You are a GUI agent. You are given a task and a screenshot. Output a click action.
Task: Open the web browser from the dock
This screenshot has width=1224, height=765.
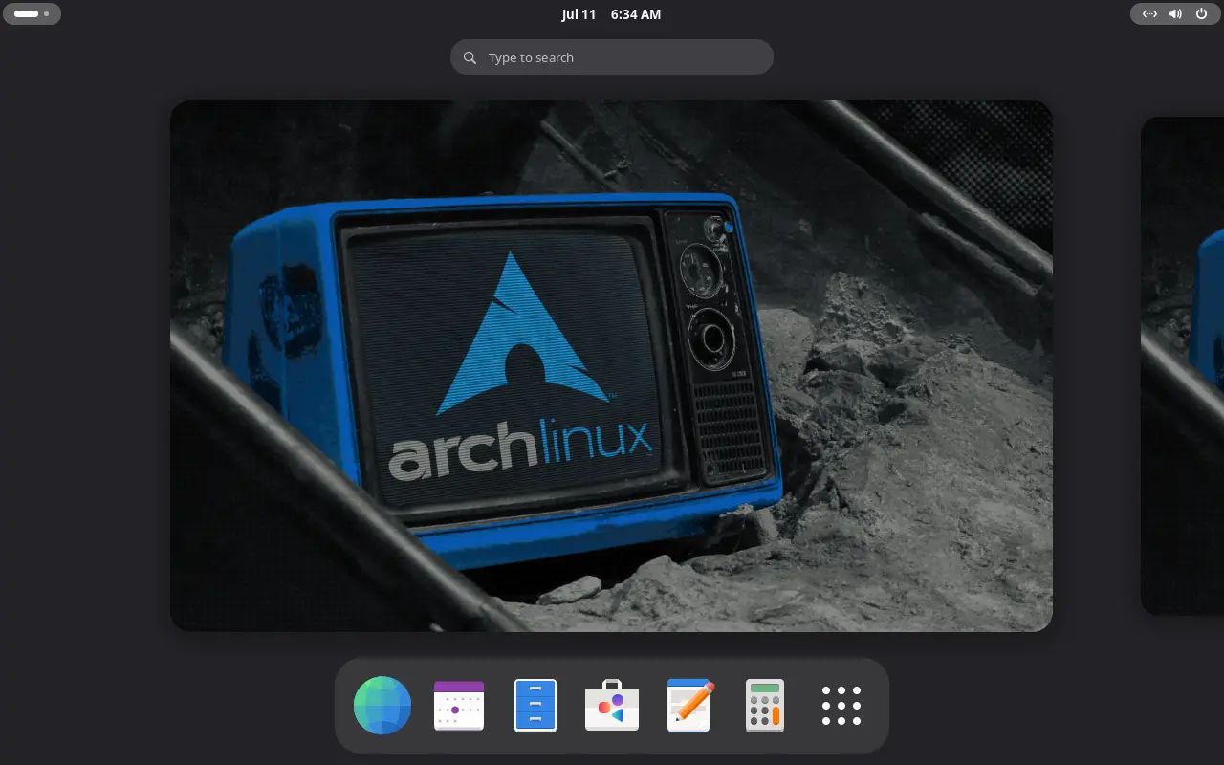pos(382,706)
